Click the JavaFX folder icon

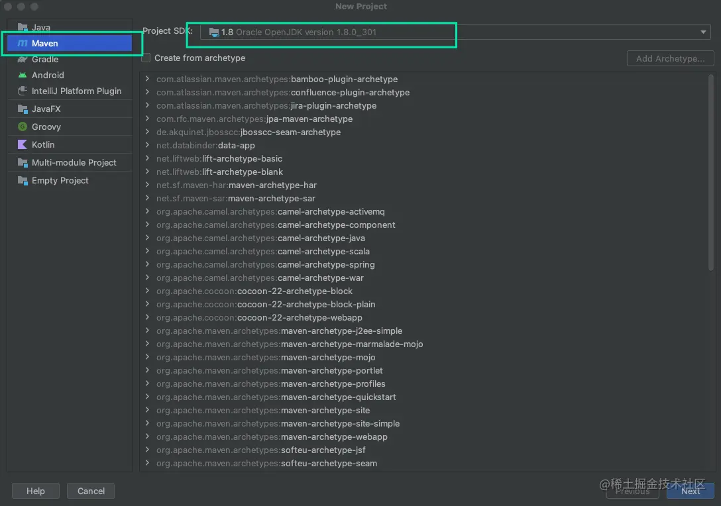[22, 109]
